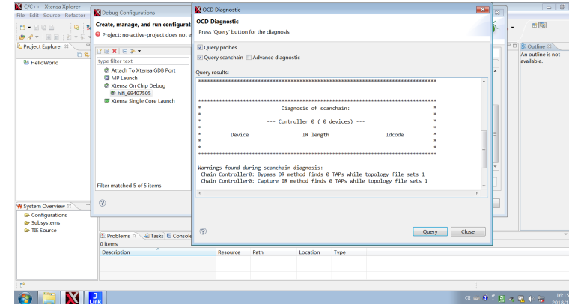Screen dimensions: 569x304
Task: Click the Save All toolbar icon
Action: (43, 28)
